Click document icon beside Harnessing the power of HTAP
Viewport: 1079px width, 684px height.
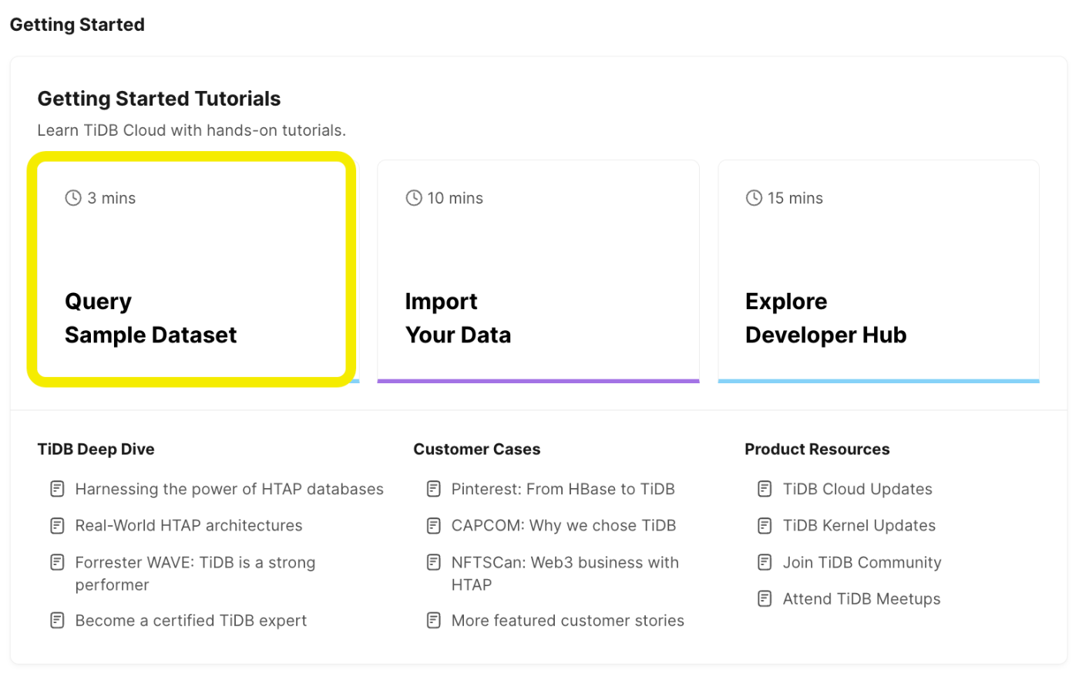click(x=57, y=489)
